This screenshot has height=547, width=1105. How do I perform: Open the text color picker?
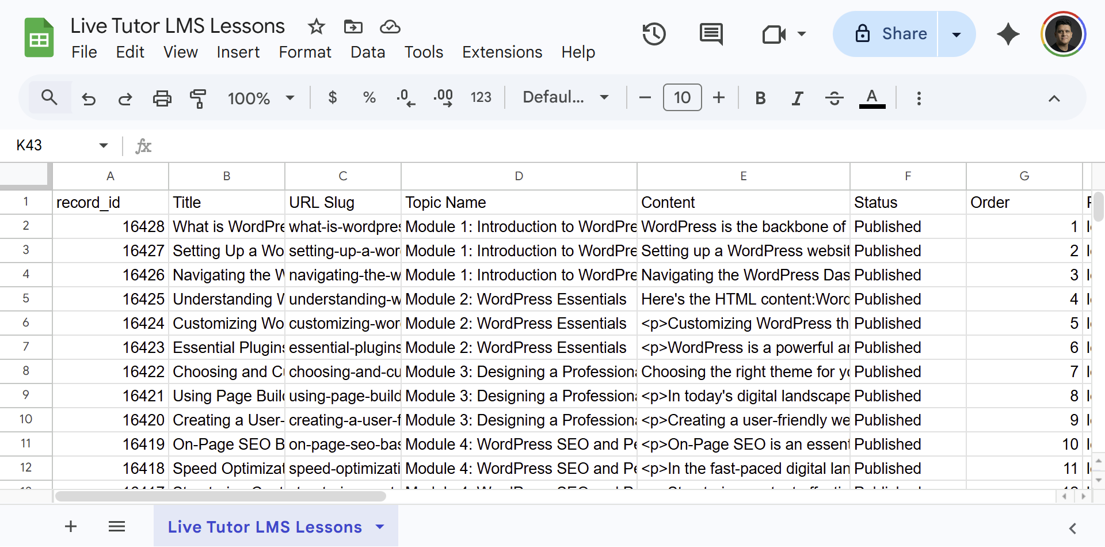(872, 98)
